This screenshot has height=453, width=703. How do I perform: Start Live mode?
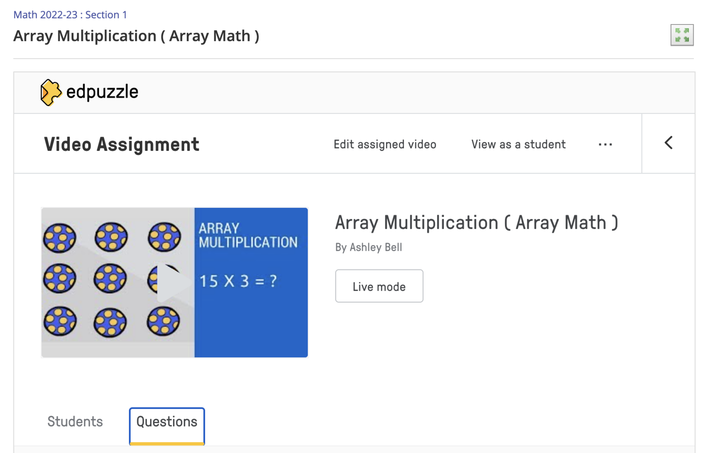[x=379, y=286]
